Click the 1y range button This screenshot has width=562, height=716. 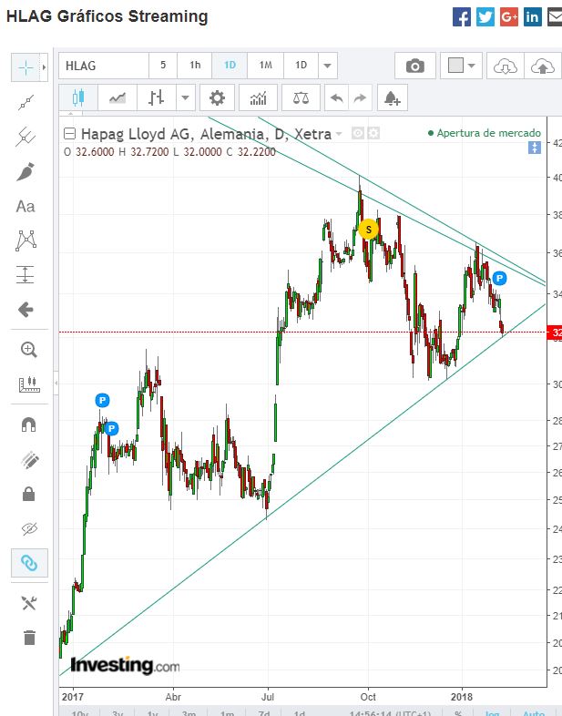(152, 712)
